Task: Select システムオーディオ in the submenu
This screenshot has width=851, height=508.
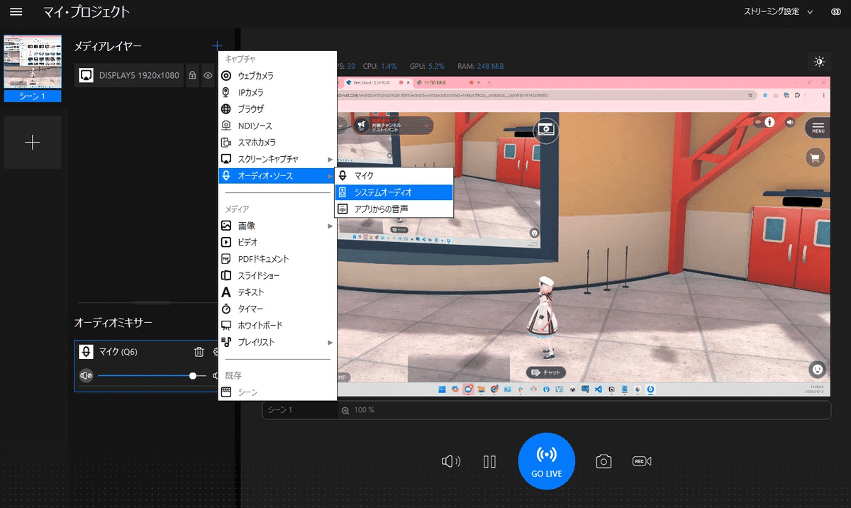Action: 394,192
